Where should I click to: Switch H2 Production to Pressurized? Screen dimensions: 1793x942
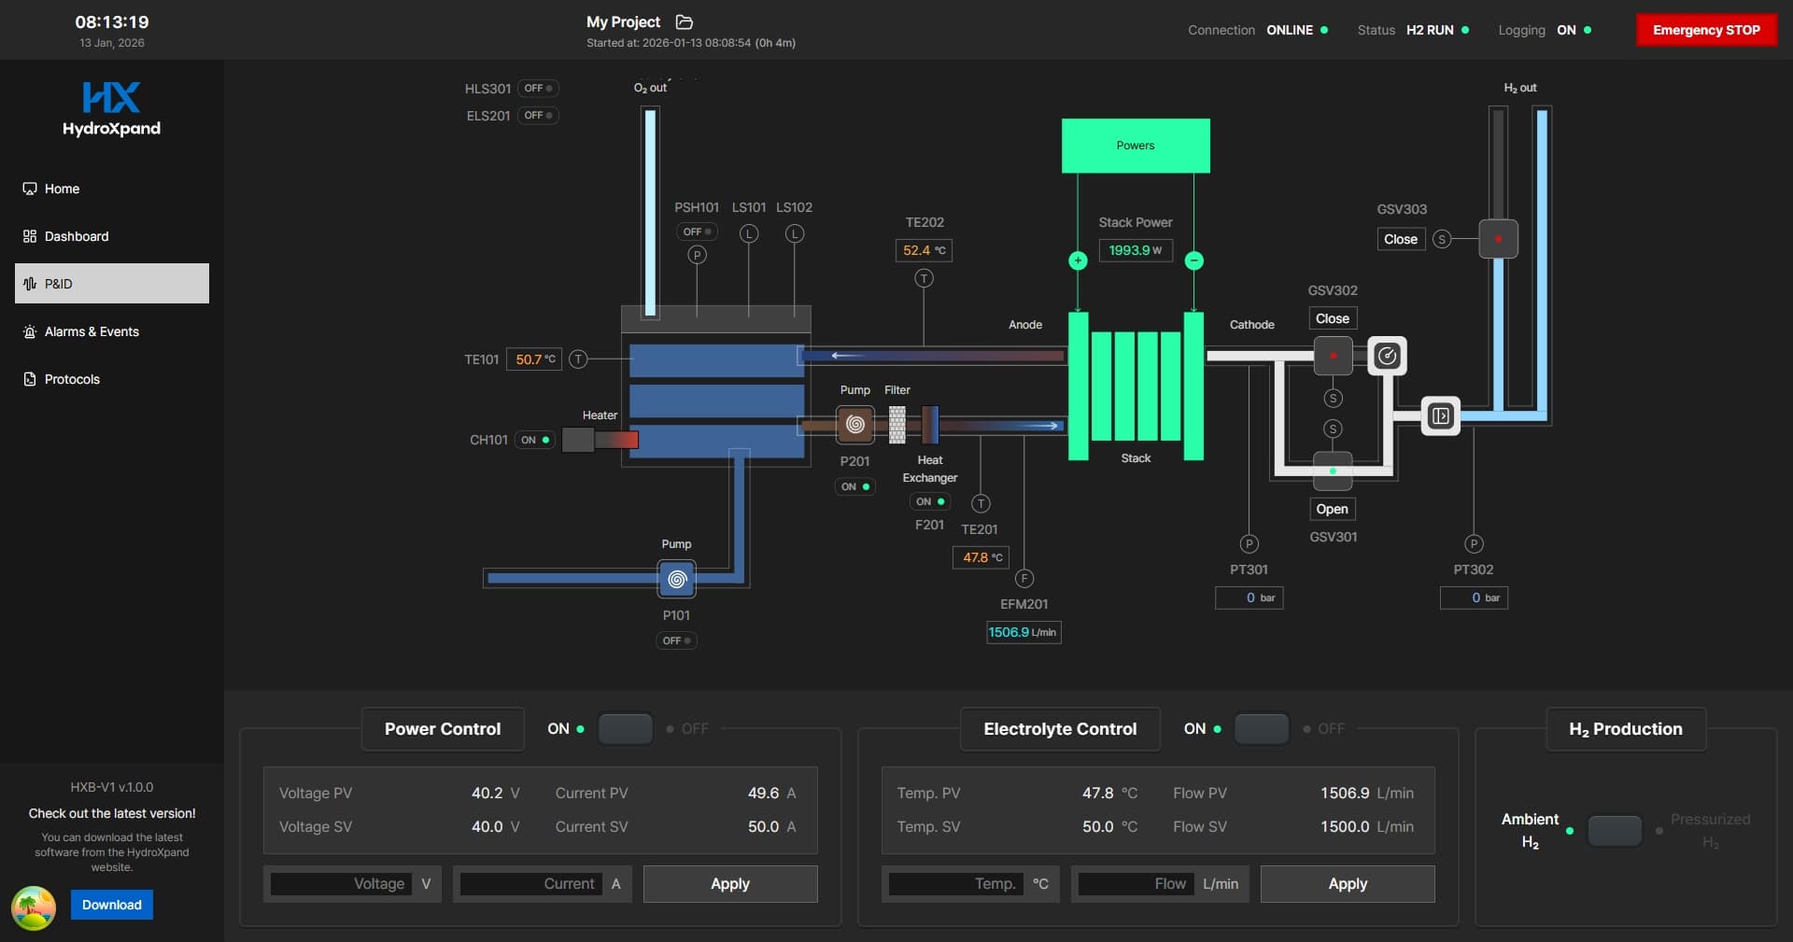coord(1615,830)
